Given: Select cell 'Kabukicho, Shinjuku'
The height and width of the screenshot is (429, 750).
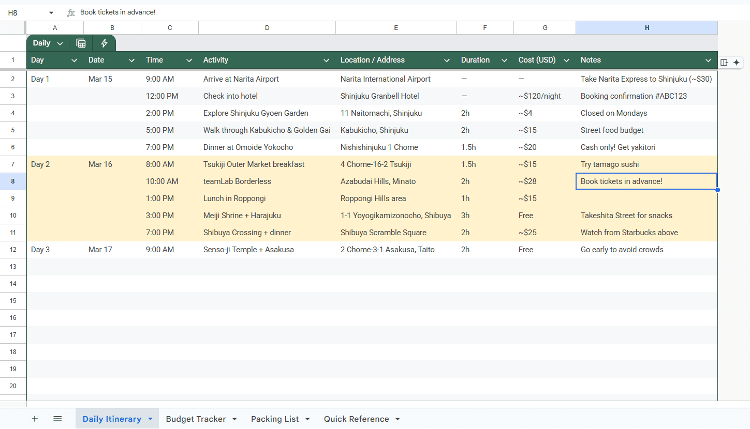Looking at the screenshot, I should (x=396, y=130).
